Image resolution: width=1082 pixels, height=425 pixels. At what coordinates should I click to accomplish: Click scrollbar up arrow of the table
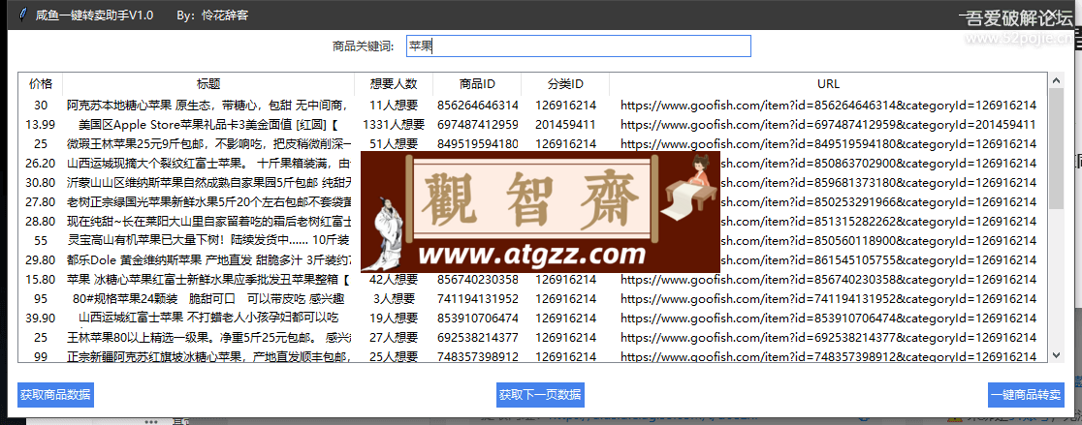pyautogui.click(x=1056, y=80)
